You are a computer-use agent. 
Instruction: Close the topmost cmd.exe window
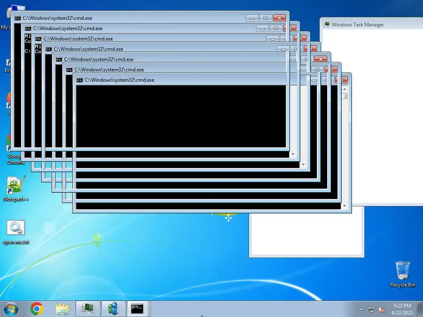click(279, 18)
